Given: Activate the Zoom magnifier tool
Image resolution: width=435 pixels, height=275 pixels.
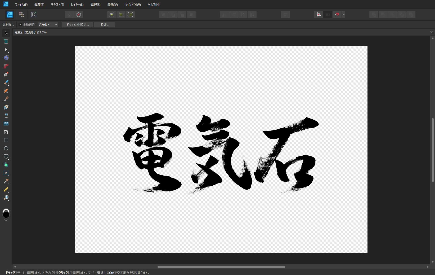Looking at the screenshot, I should tap(6, 198).
